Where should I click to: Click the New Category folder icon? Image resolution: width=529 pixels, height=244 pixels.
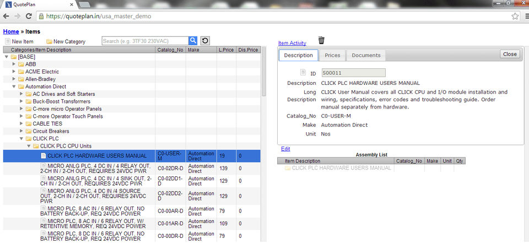click(x=49, y=41)
